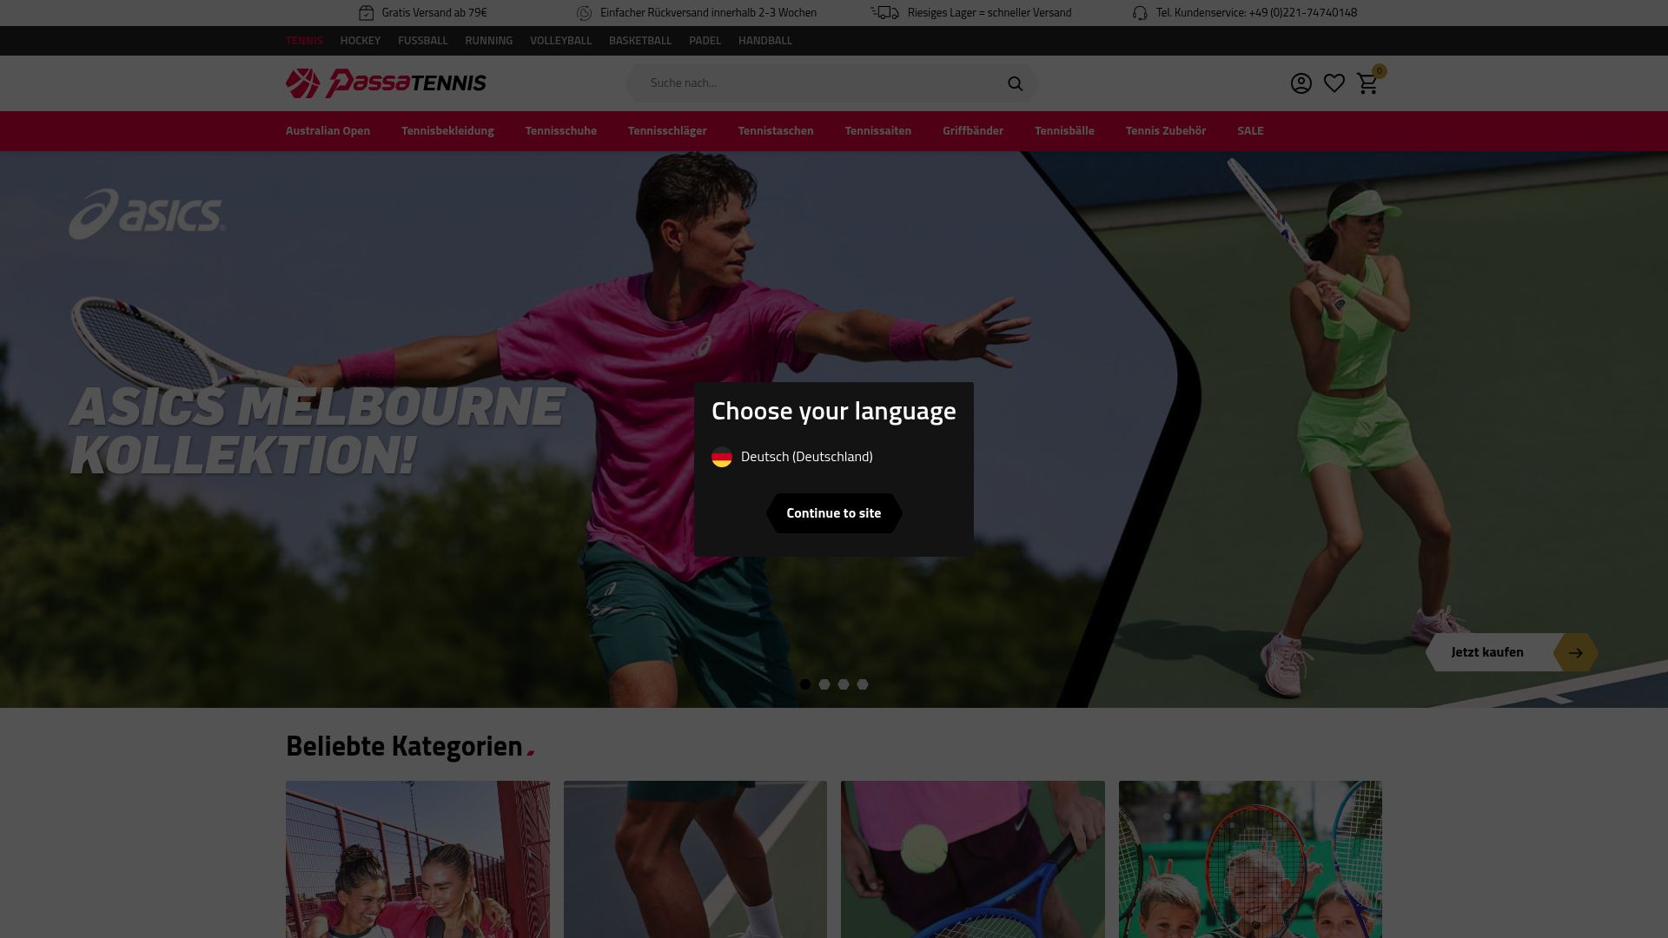The height and width of the screenshot is (938, 1668).
Task: Click the Jetzt kaufen button
Action: click(x=1512, y=652)
